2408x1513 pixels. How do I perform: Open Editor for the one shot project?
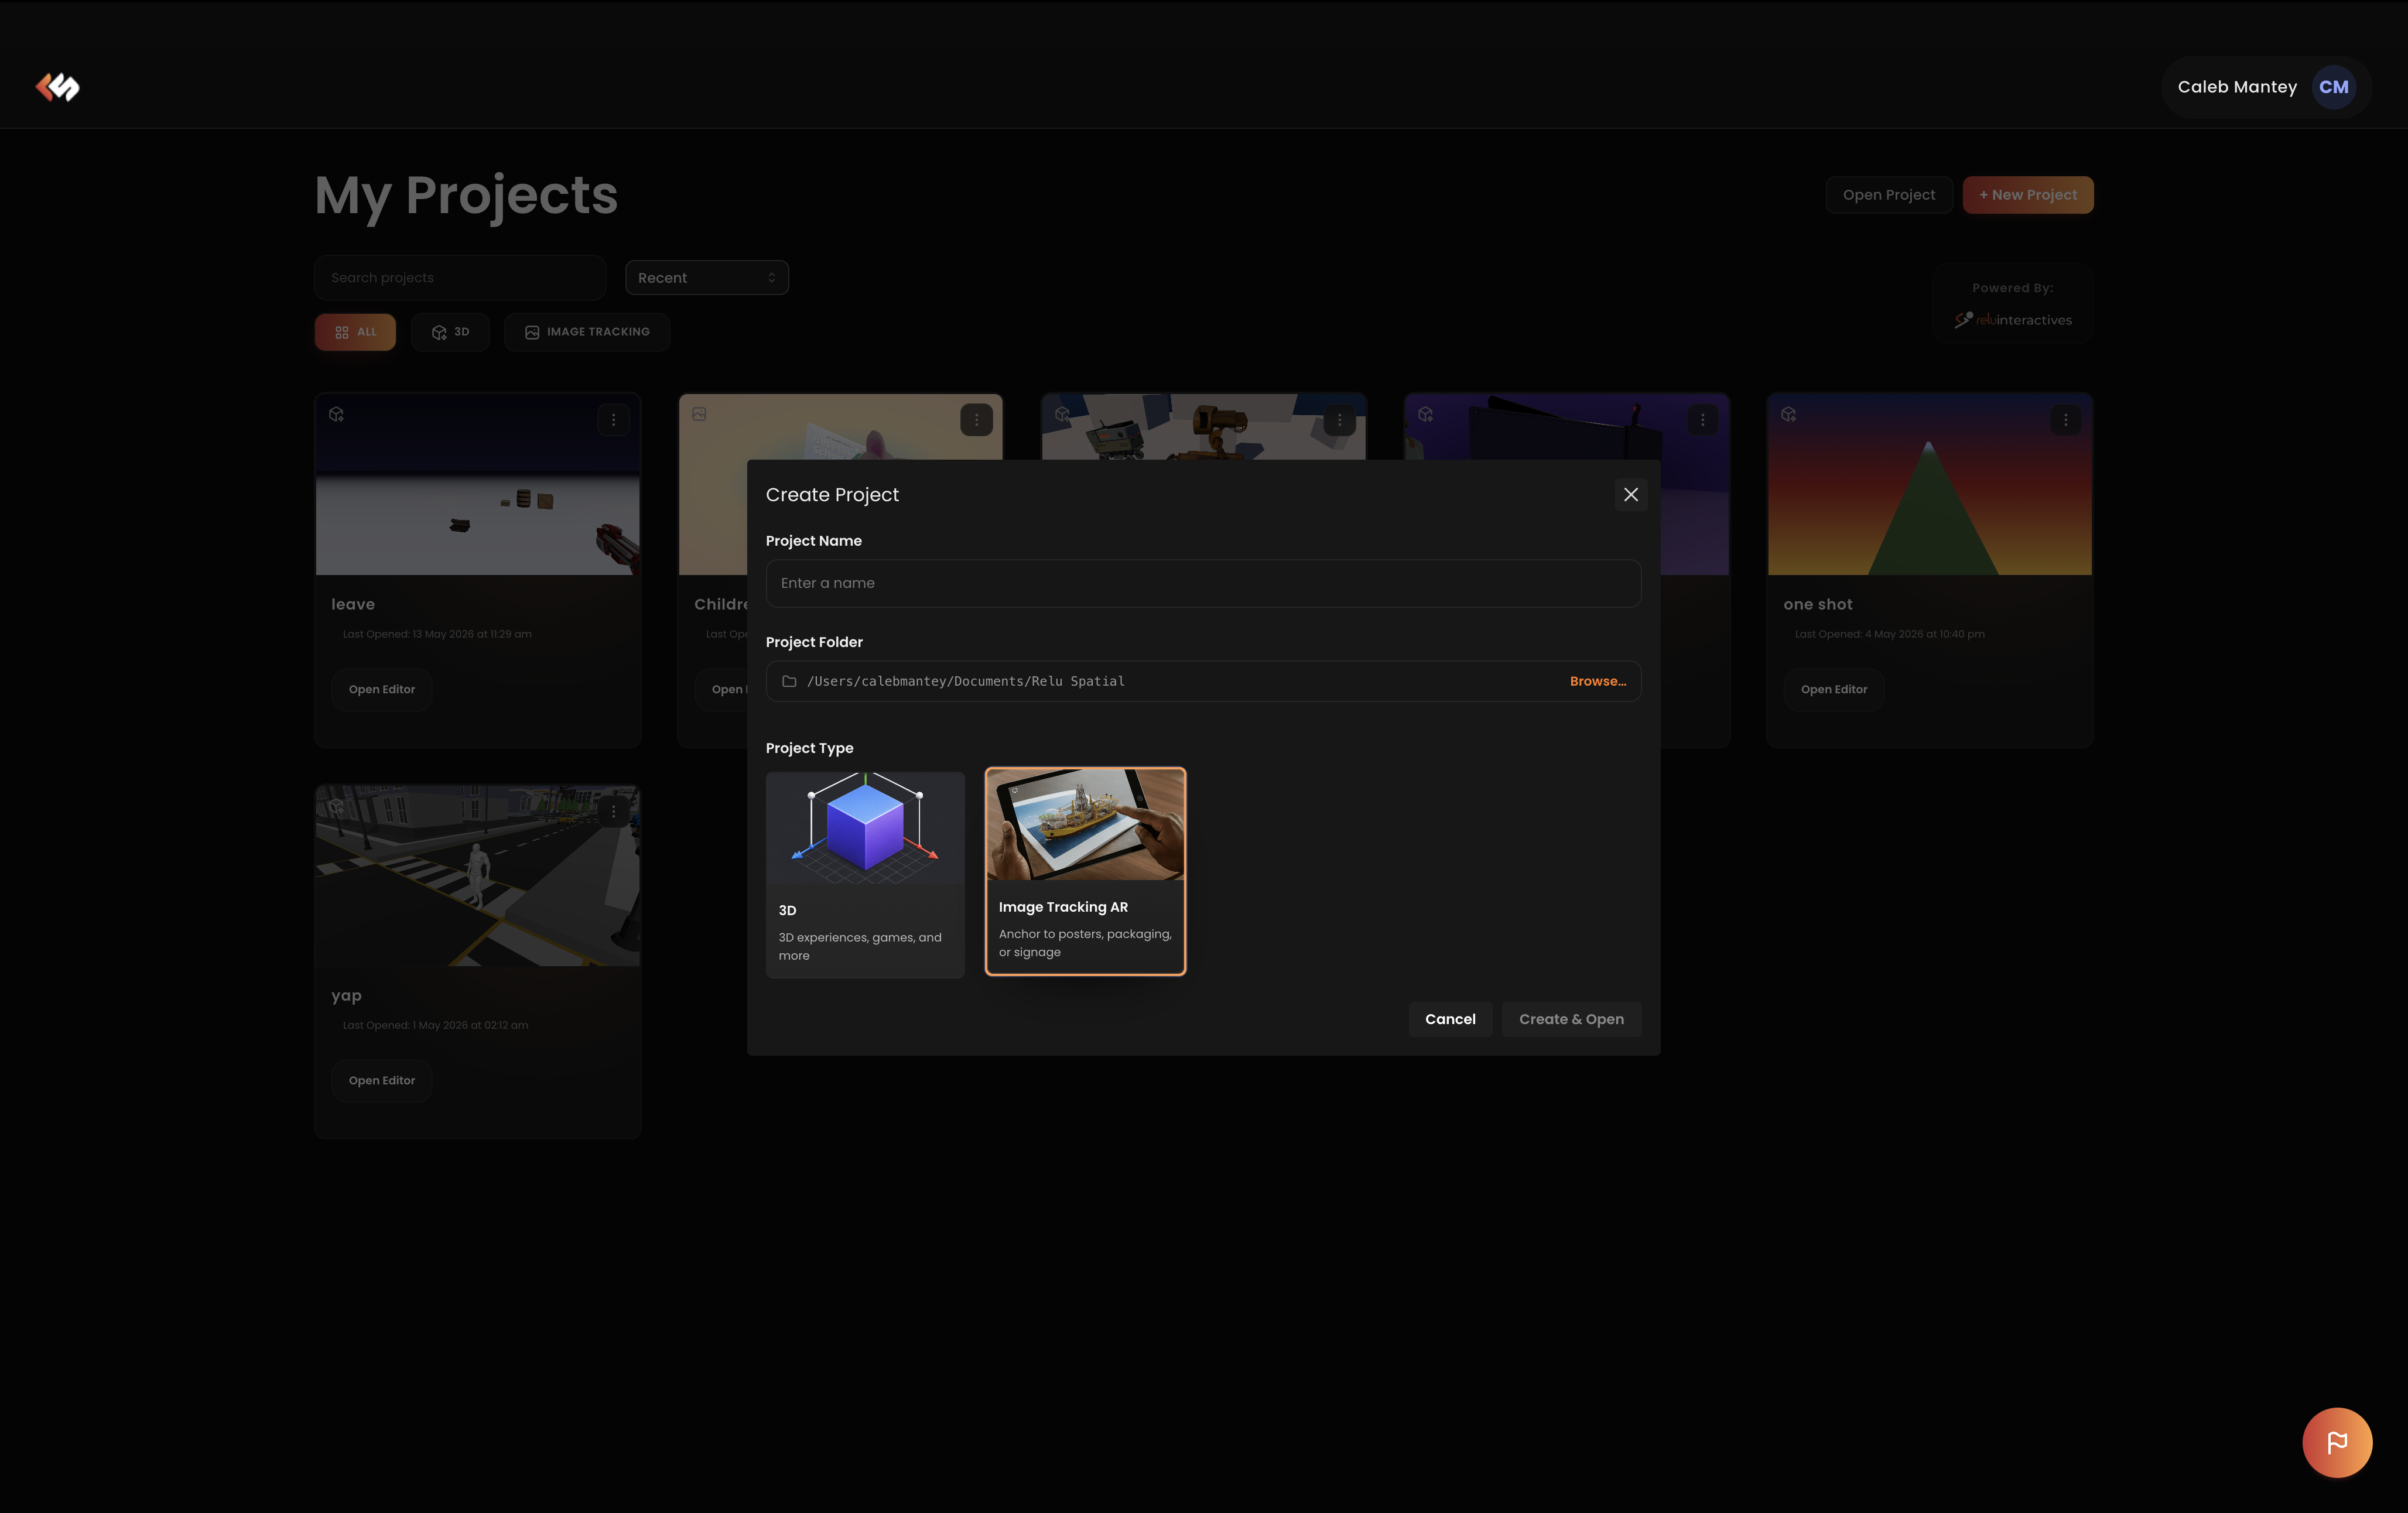[1834, 689]
